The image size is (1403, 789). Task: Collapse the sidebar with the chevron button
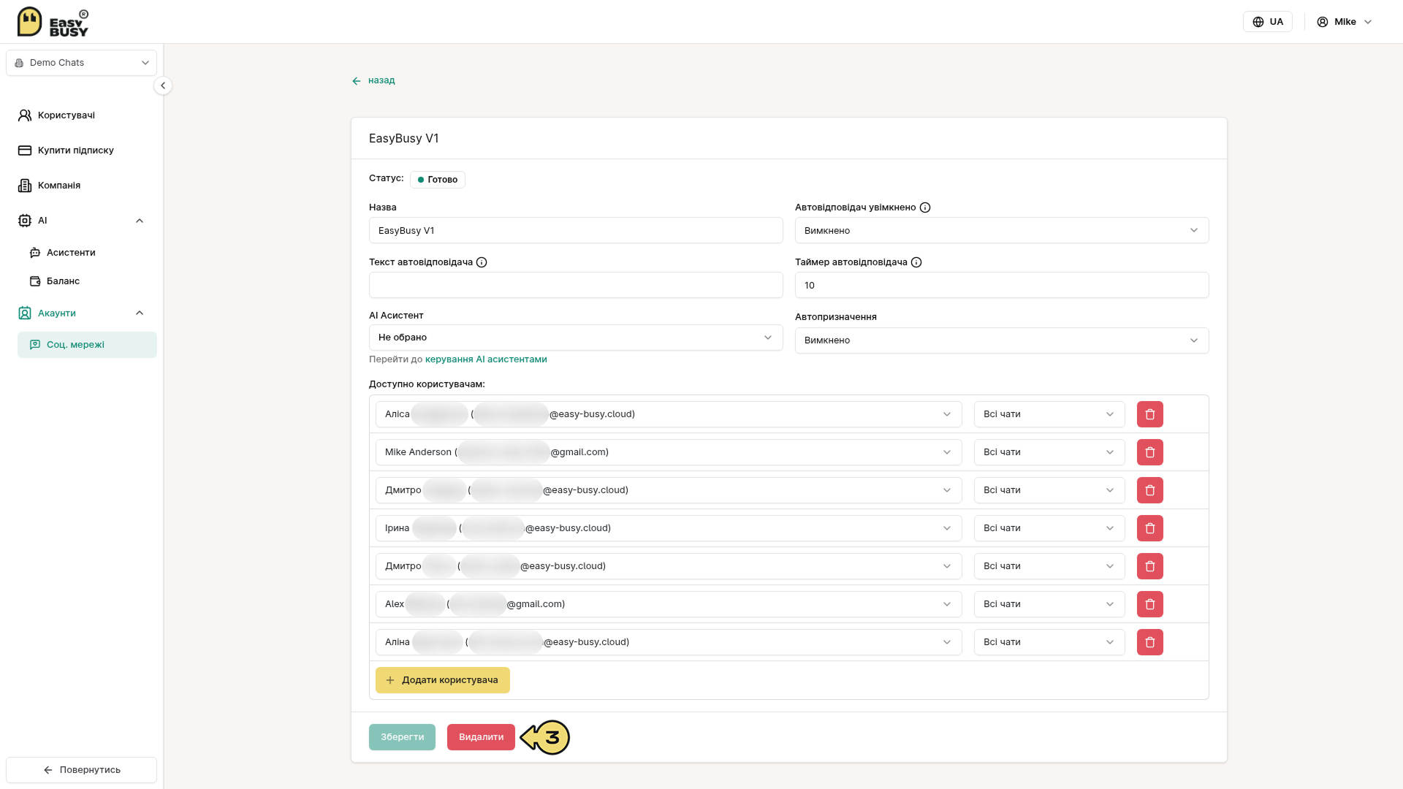tap(163, 85)
